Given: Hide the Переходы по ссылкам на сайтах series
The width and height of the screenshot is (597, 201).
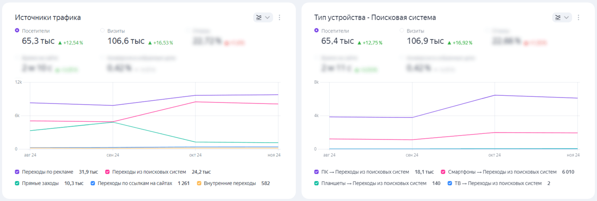Looking at the screenshot, I should pos(93,183).
